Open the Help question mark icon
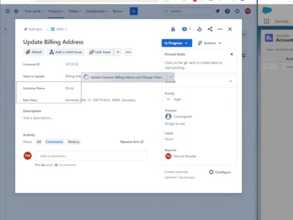This screenshot has height=220, width=293. (227, 11)
